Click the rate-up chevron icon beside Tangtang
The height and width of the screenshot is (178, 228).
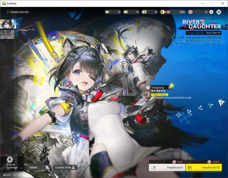172,86
